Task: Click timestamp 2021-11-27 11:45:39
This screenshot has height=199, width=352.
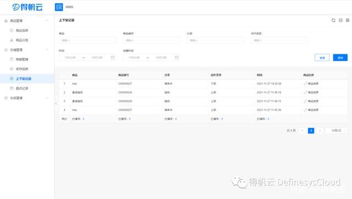Action: tap(269, 110)
